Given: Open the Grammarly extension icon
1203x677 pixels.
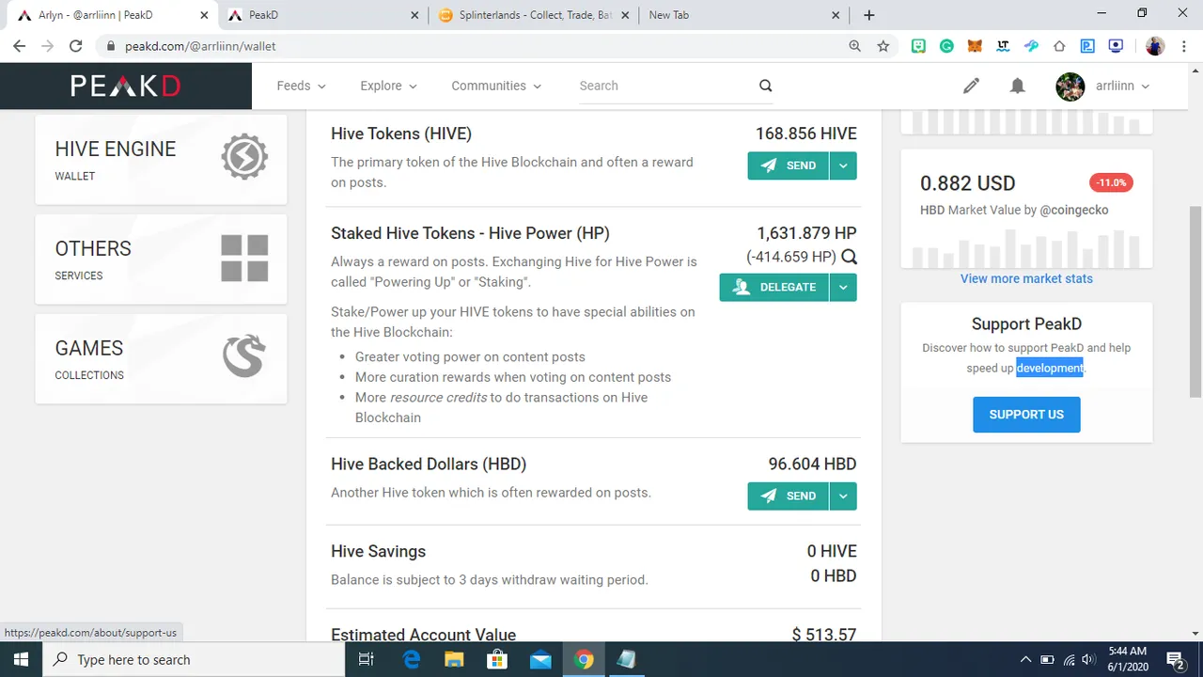Looking at the screenshot, I should click(x=946, y=46).
